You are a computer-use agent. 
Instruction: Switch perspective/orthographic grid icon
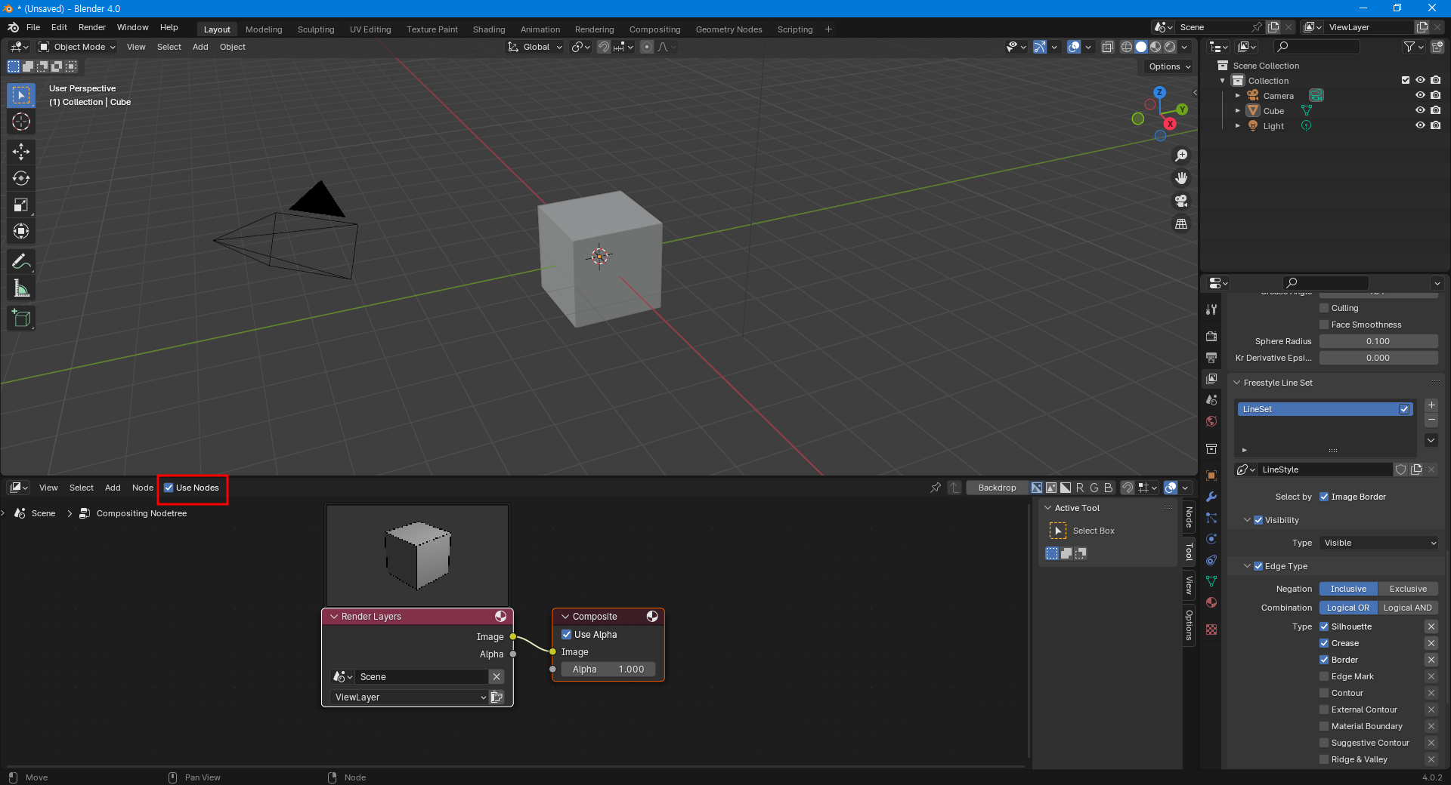point(1181,224)
